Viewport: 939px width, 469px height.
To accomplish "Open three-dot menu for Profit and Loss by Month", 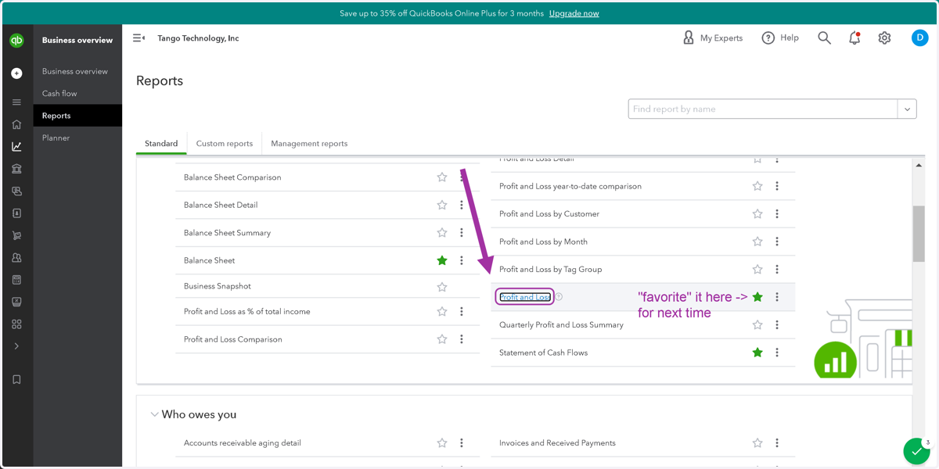I will (x=777, y=242).
